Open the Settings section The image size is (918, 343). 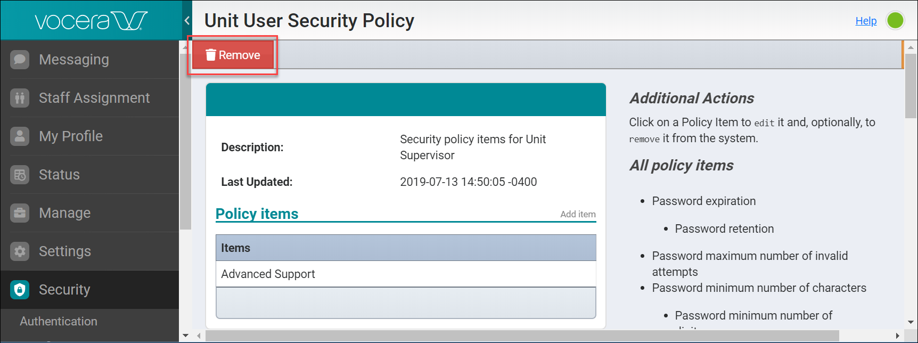tap(89, 251)
